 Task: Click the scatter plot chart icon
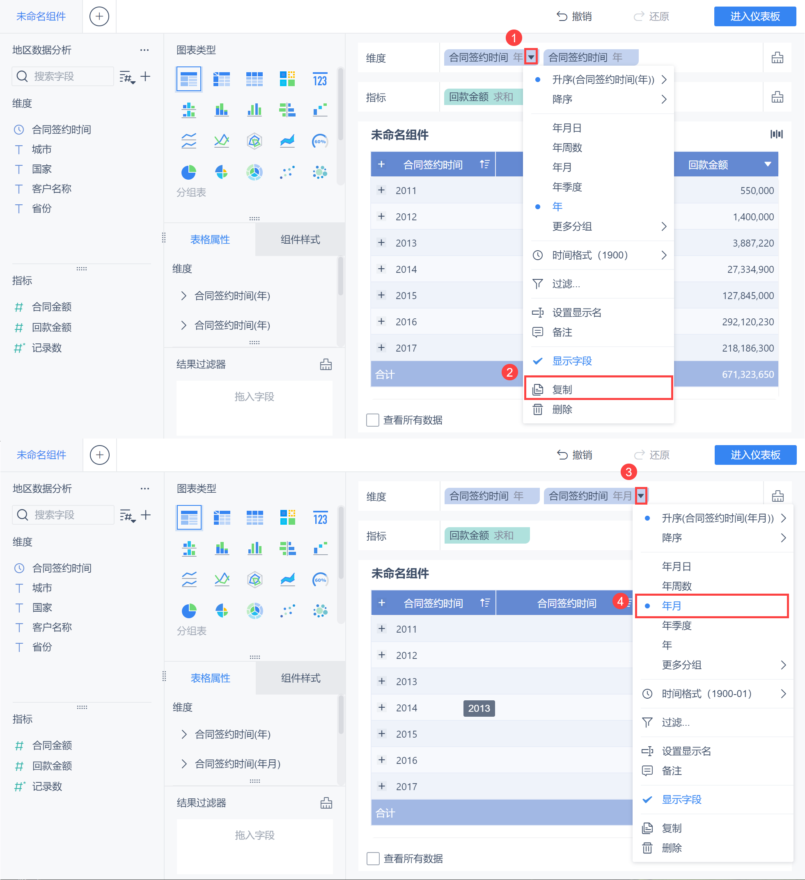point(287,172)
